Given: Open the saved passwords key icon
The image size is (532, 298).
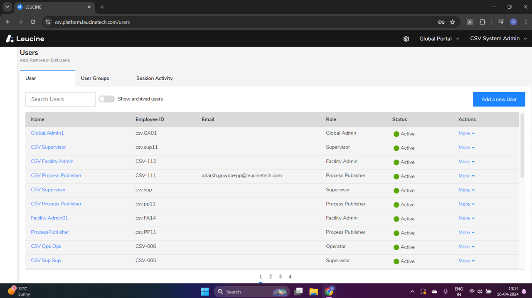Looking at the screenshot, I should 441,22.
